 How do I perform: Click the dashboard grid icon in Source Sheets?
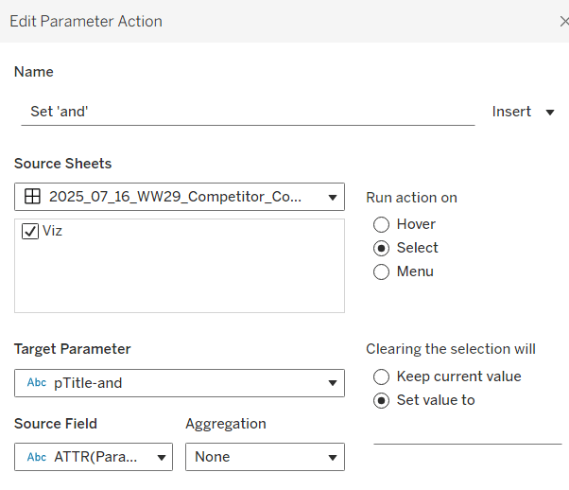click(x=32, y=197)
